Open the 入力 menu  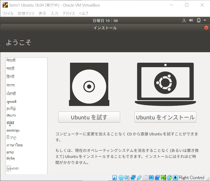tap(55, 13)
